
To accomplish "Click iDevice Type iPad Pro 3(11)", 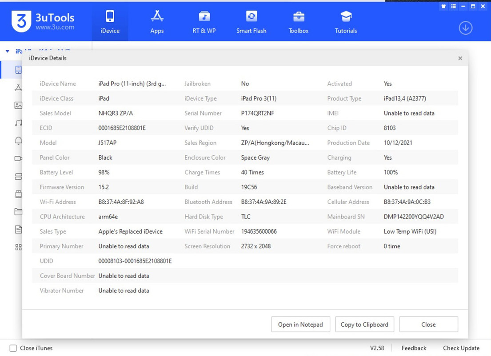I will coord(259,98).
